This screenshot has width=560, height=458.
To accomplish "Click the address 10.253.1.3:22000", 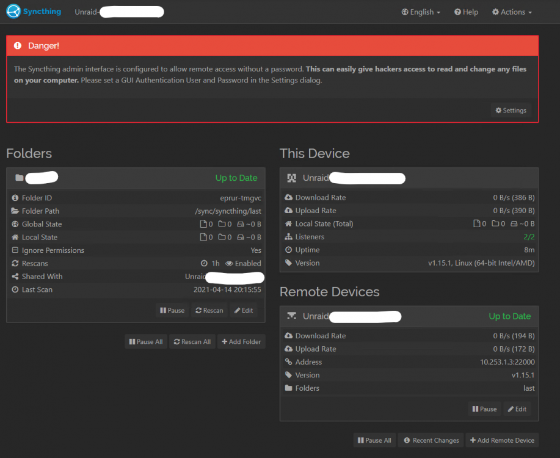I will pos(507,362).
